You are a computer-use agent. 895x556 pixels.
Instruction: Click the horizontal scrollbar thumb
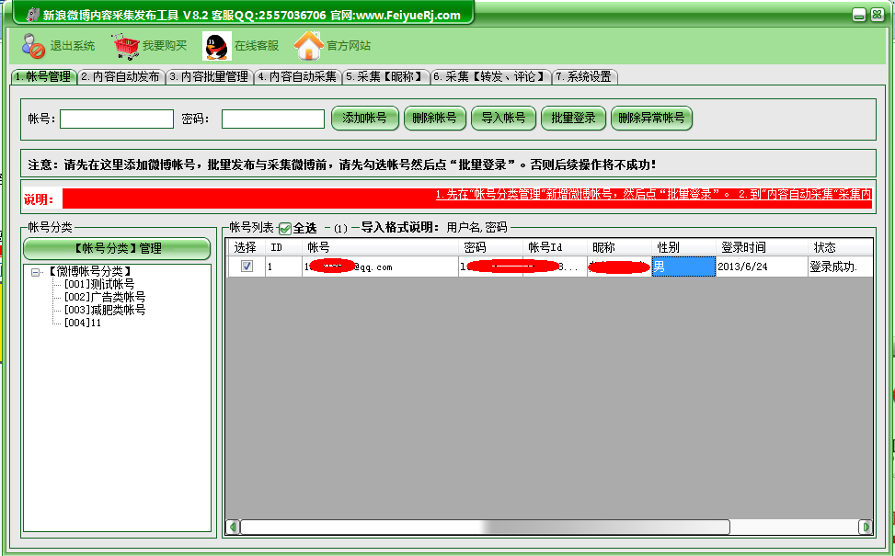tap(485, 527)
